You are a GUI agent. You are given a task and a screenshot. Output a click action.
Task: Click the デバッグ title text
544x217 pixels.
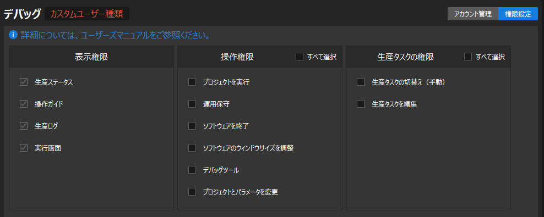point(22,14)
